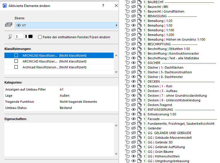Screen dimensions: 220x163
Task: Toggle lock icon of Entwässerung 1:50 layer
Action: click(x=127, y=114)
